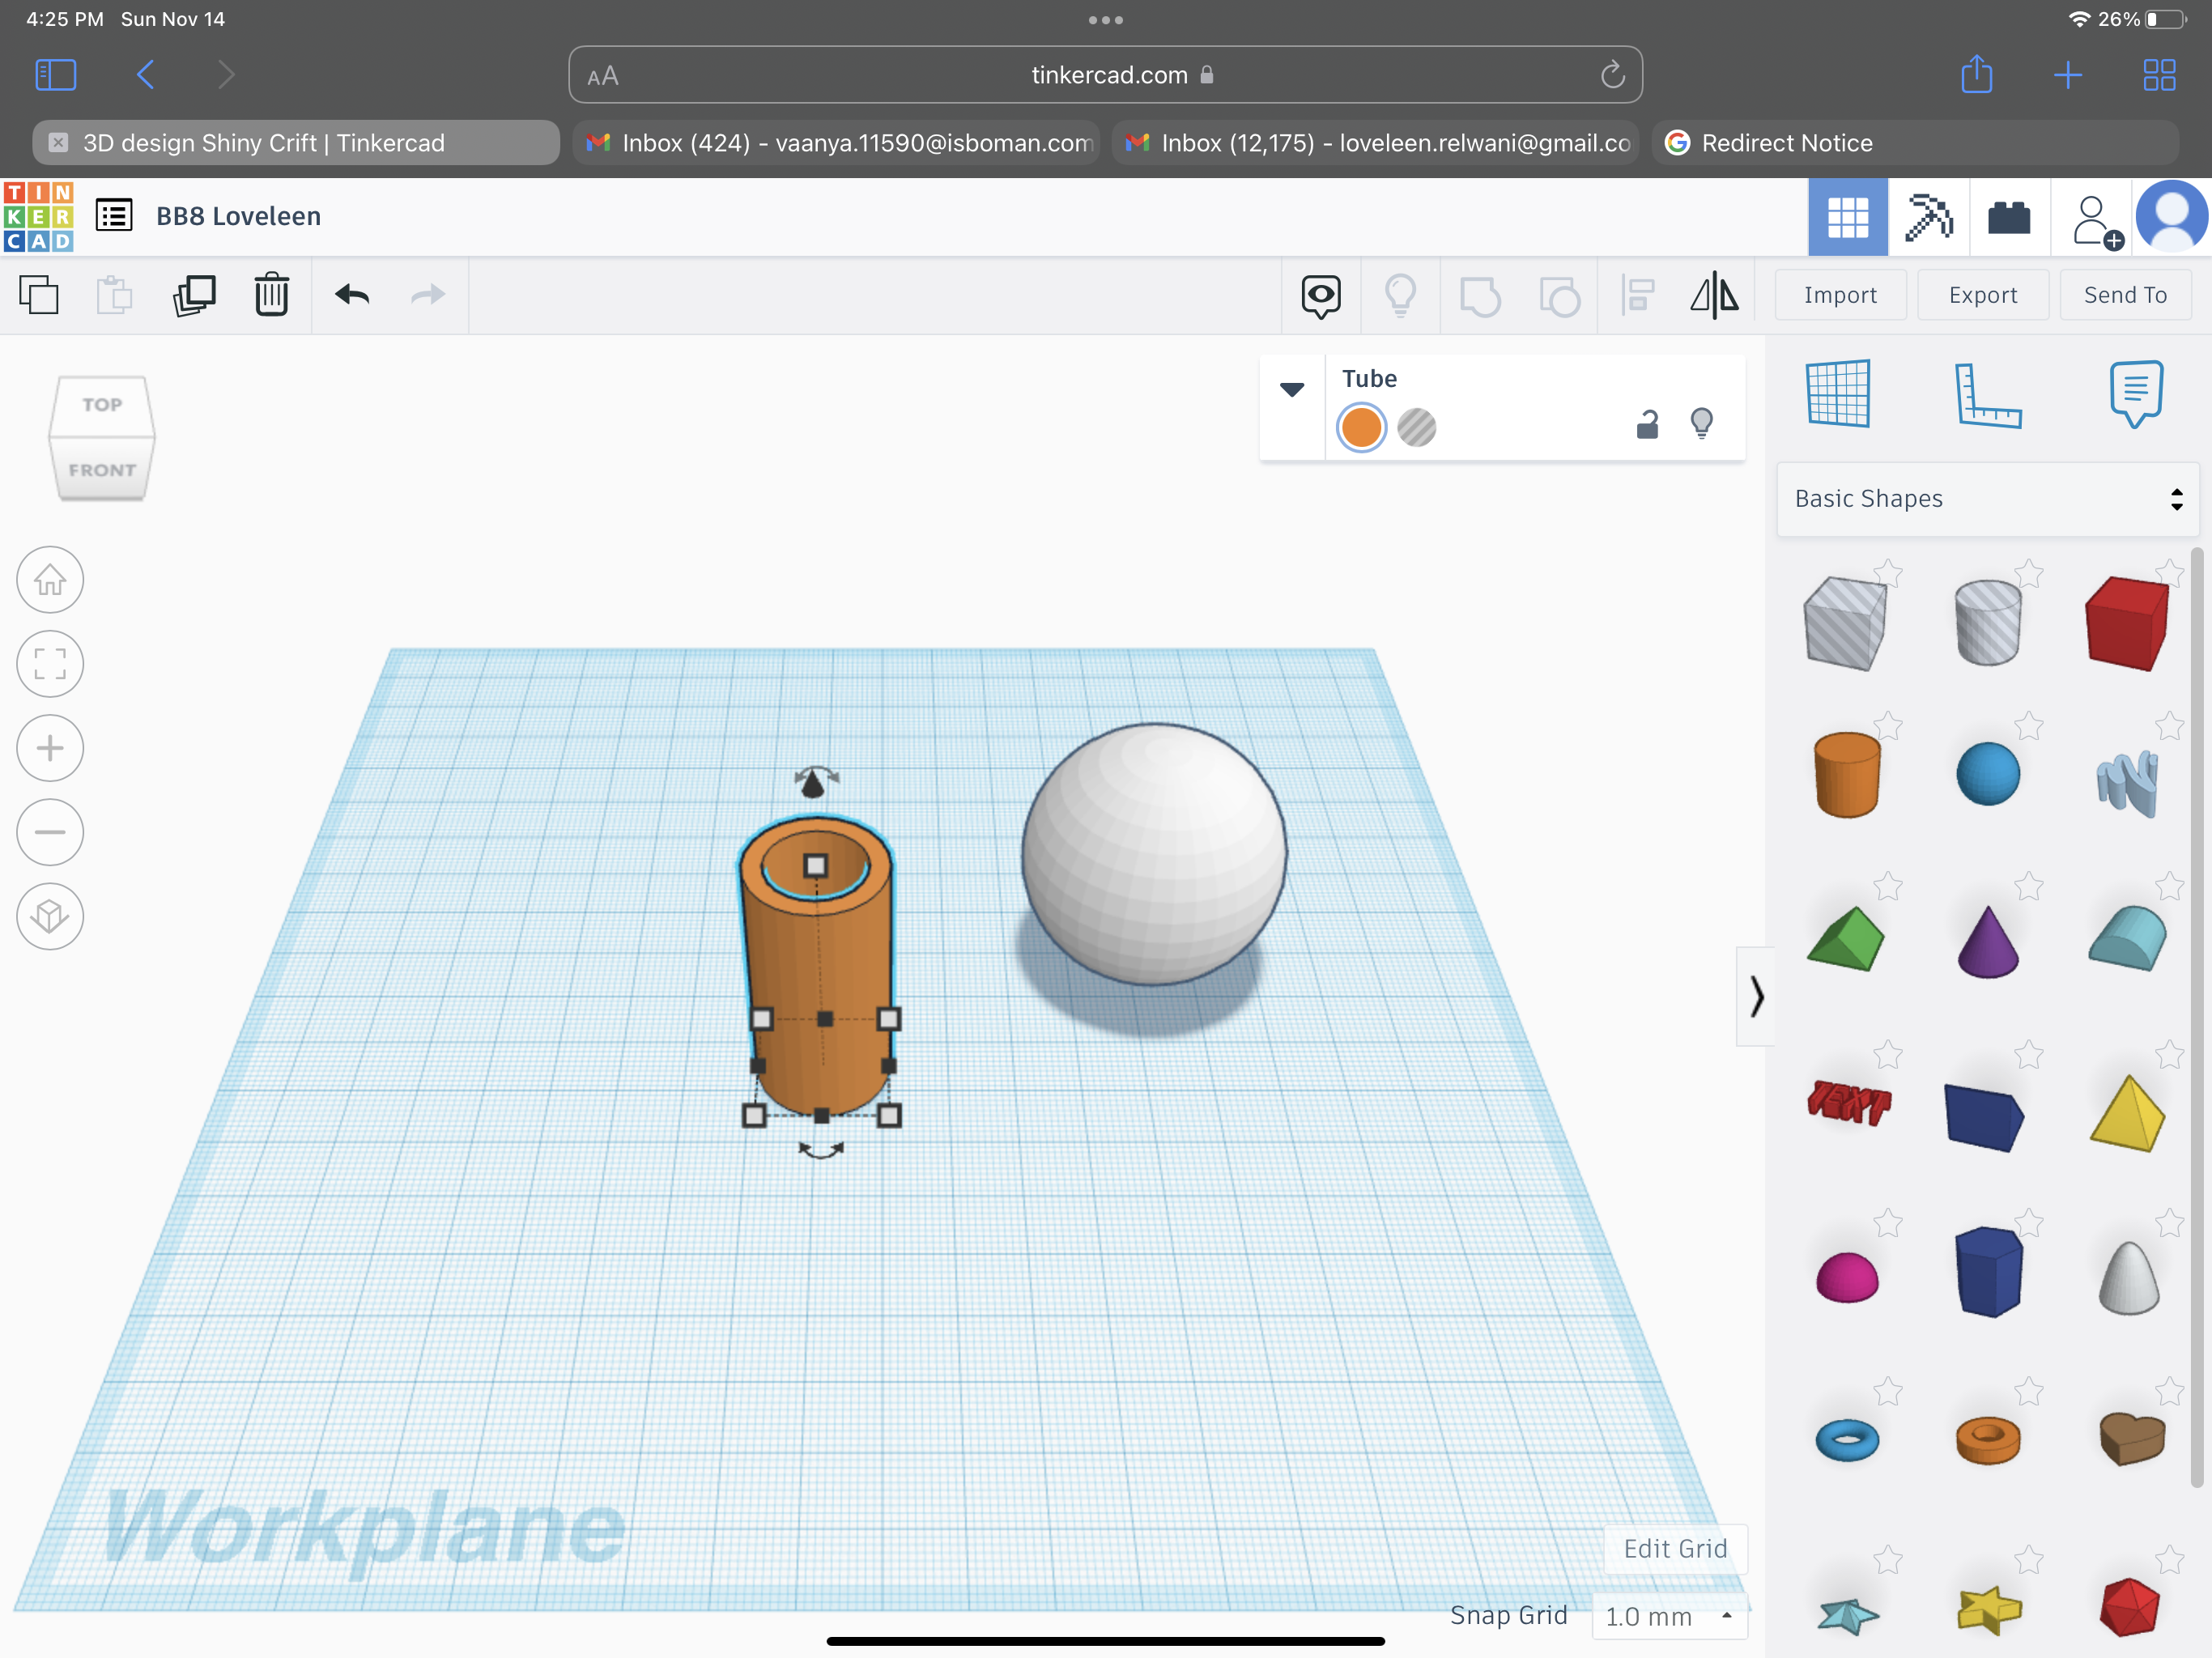2212x1658 pixels.
Task: Click the Group shapes icon
Action: pyautogui.click(x=1480, y=296)
